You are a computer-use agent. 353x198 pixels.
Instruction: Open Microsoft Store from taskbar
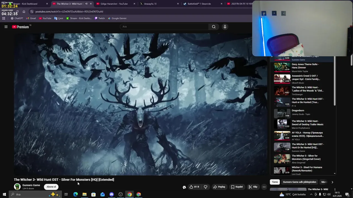[x=93, y=194]
